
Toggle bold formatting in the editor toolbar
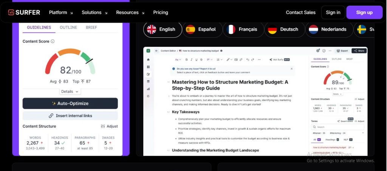pos(187,60)
